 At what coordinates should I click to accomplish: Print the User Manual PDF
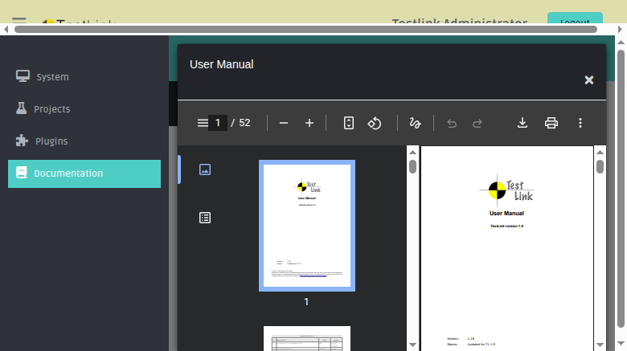551,123
